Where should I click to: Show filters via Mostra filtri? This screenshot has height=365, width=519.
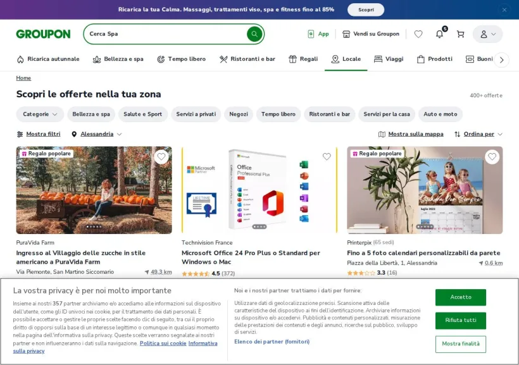[x=39, y=134]
